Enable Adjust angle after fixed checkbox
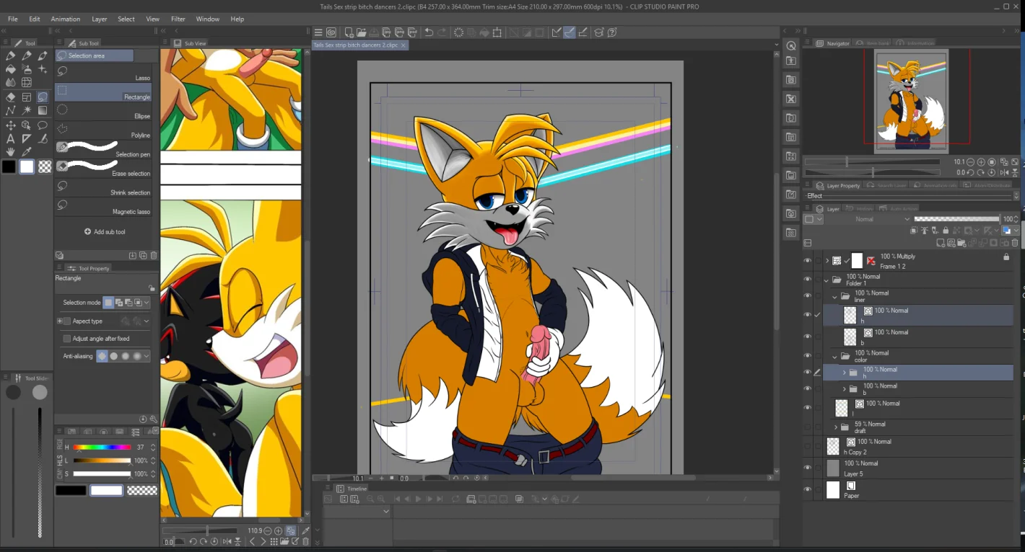This screenshot has height=552, width=1025. 67,339
